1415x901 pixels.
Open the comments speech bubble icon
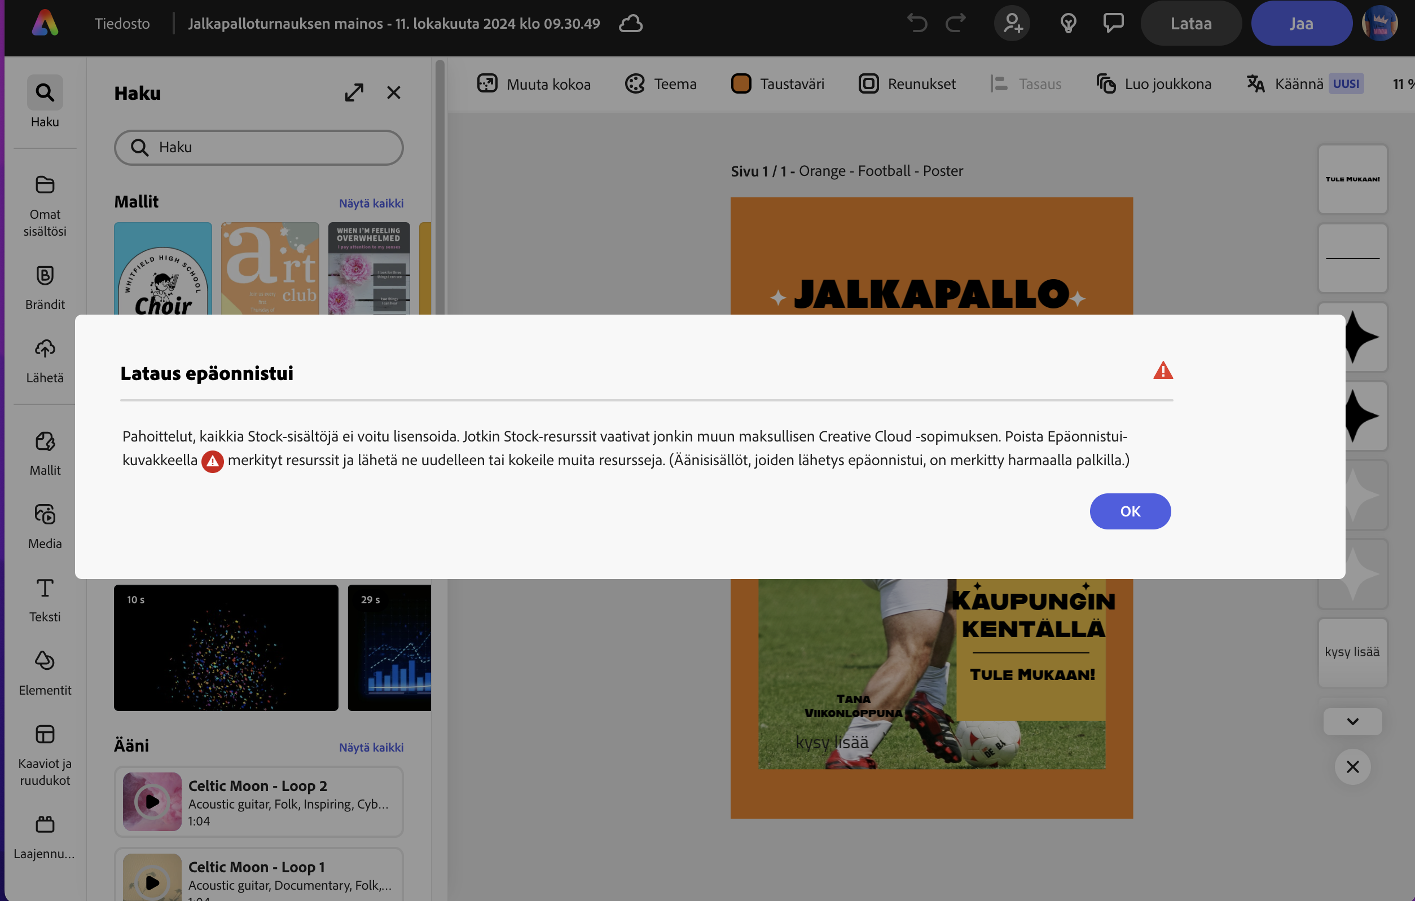point(1113,24)
